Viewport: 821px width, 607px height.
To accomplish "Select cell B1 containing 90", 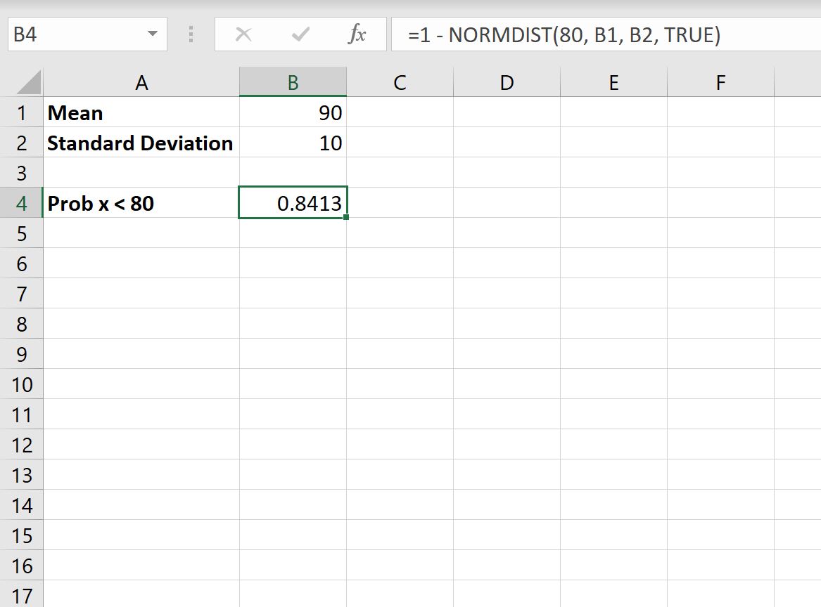I will (x=293, y=112).
